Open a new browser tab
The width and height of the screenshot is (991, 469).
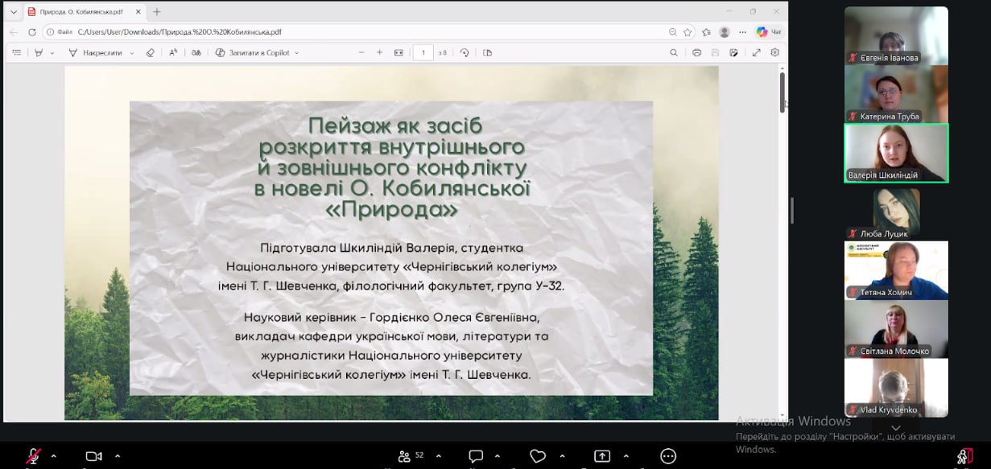tap(157, 12)
